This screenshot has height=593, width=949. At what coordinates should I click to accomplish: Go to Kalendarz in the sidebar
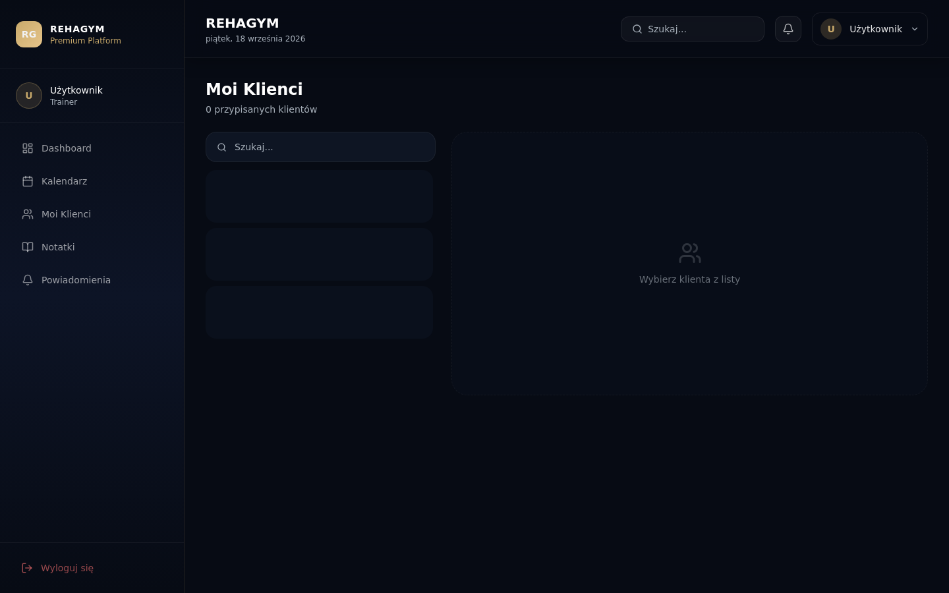click(x=92, y=181)
